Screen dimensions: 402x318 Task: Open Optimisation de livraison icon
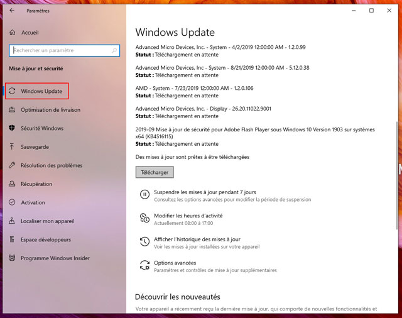[x=12, y=109]
